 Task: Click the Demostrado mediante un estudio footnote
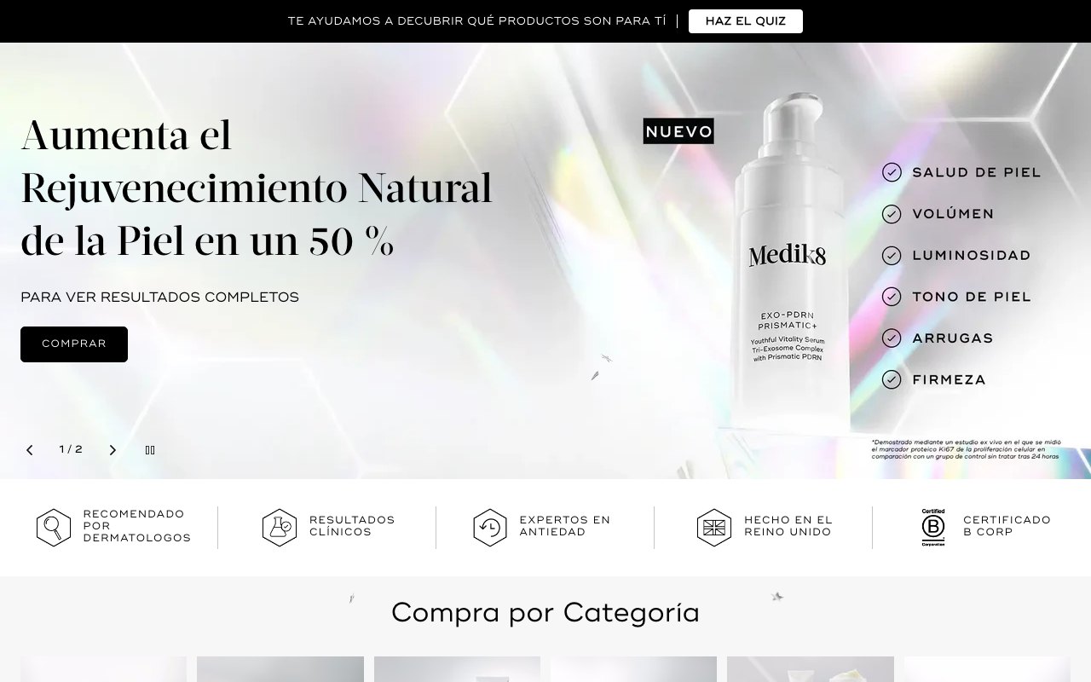pyautogui.click(x=967, y=449)
